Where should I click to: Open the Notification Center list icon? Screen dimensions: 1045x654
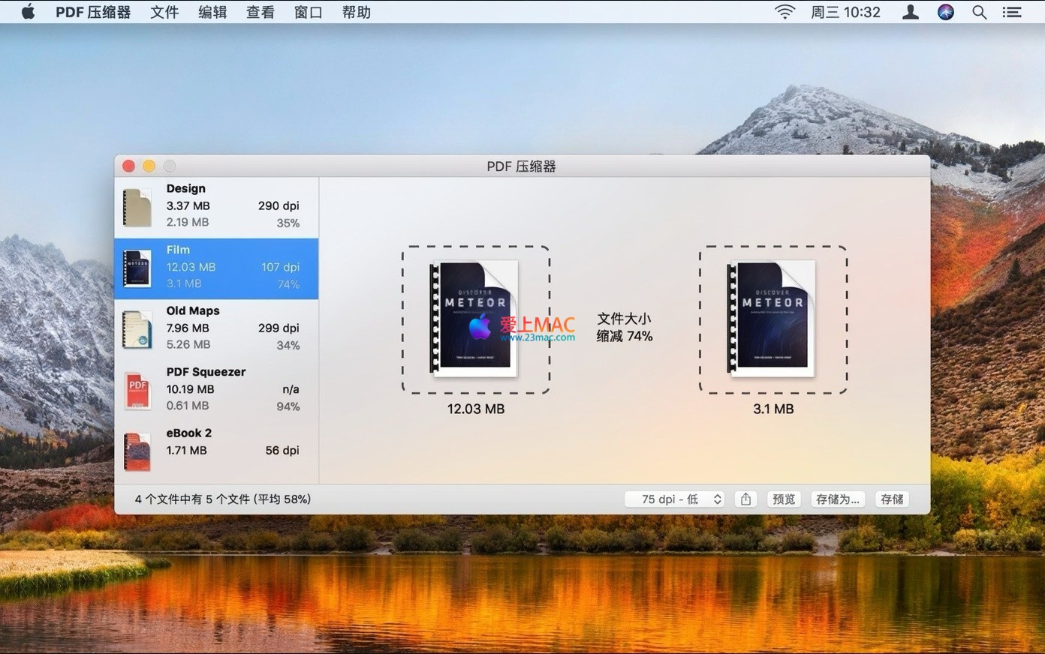tap(1012, 12)
